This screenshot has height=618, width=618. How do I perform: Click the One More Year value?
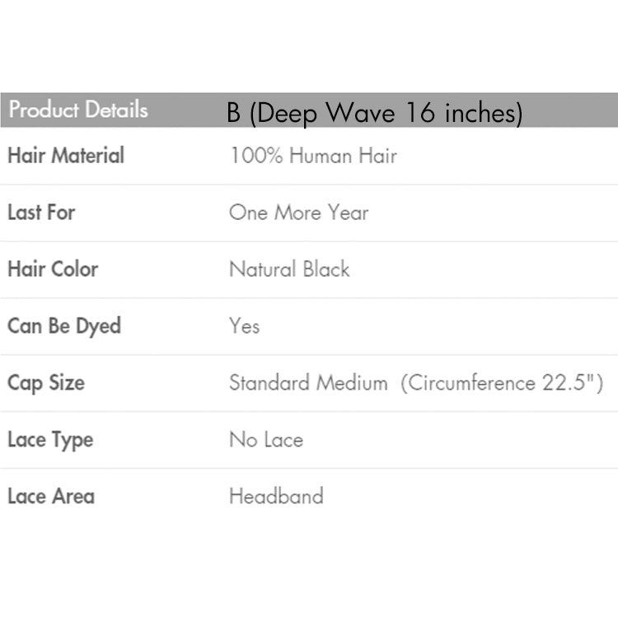click(298, 213)
